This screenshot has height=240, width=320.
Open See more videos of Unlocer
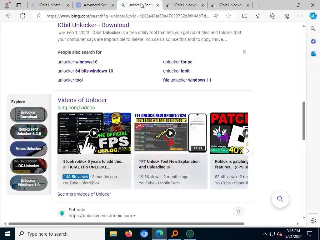(x=84, y=194)
